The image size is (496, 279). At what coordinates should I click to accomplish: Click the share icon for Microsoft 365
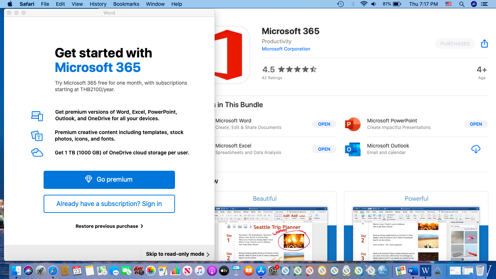coord(484,44)
